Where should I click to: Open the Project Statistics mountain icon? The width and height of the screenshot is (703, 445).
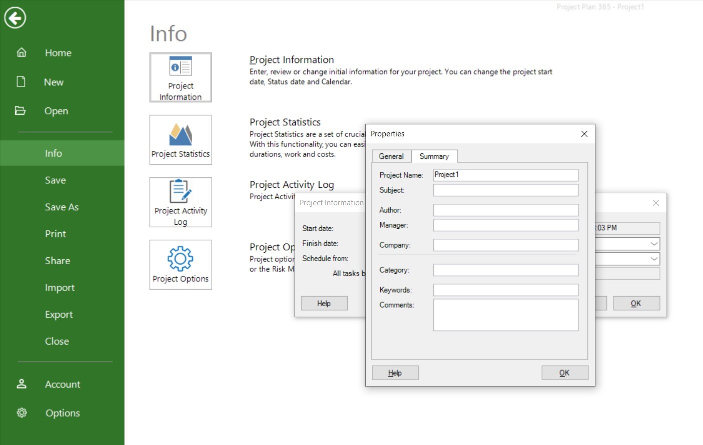point(181,134)
